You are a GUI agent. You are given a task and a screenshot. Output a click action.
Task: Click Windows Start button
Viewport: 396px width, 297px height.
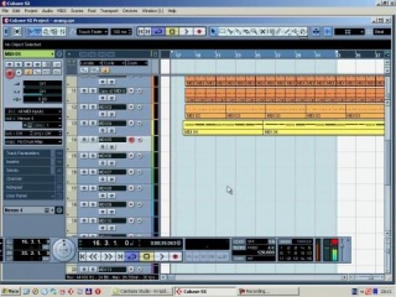pos(11,291)
